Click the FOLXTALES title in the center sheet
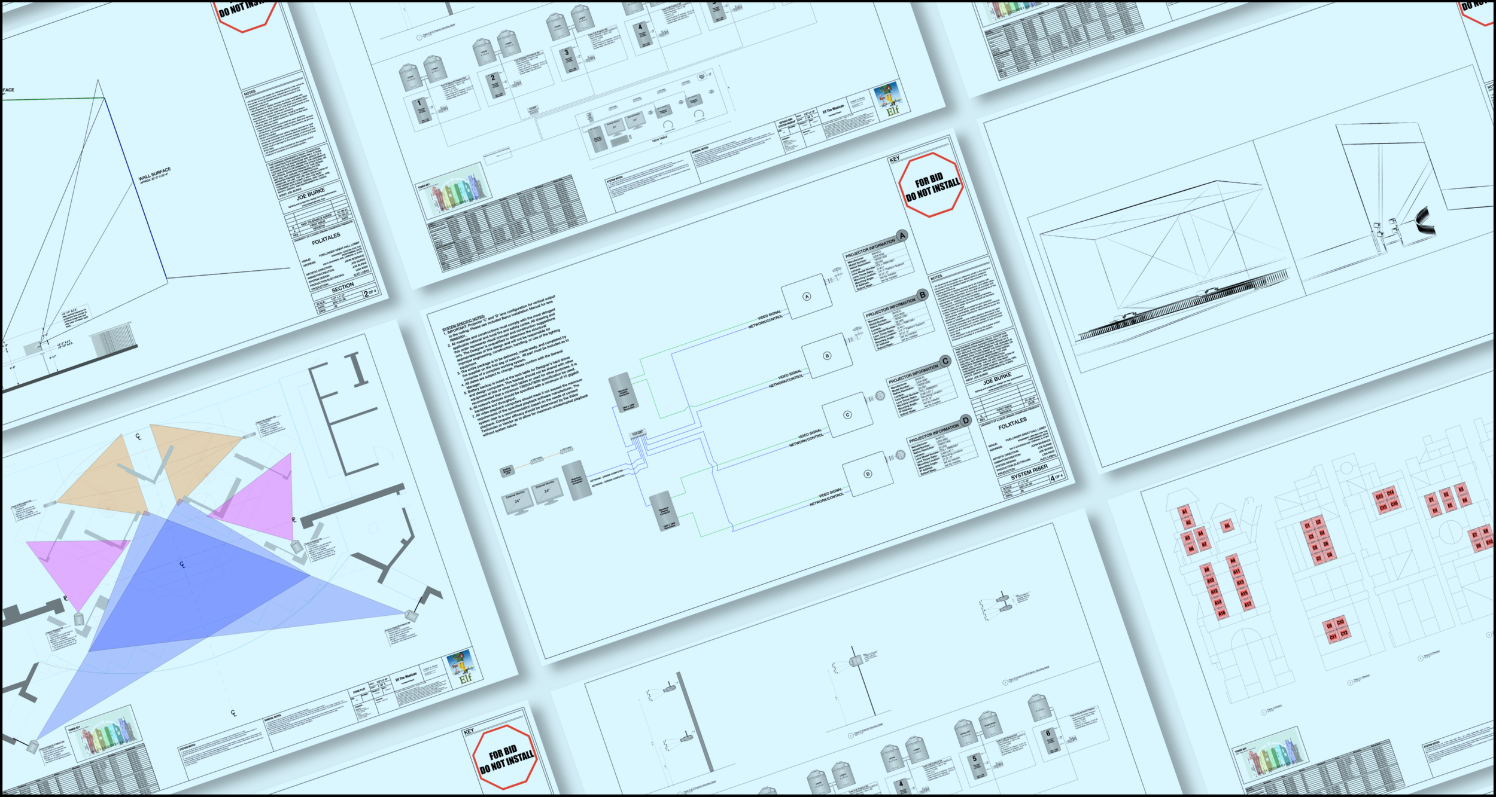This screenshot has width=1496, height=797. [1012, 423]
